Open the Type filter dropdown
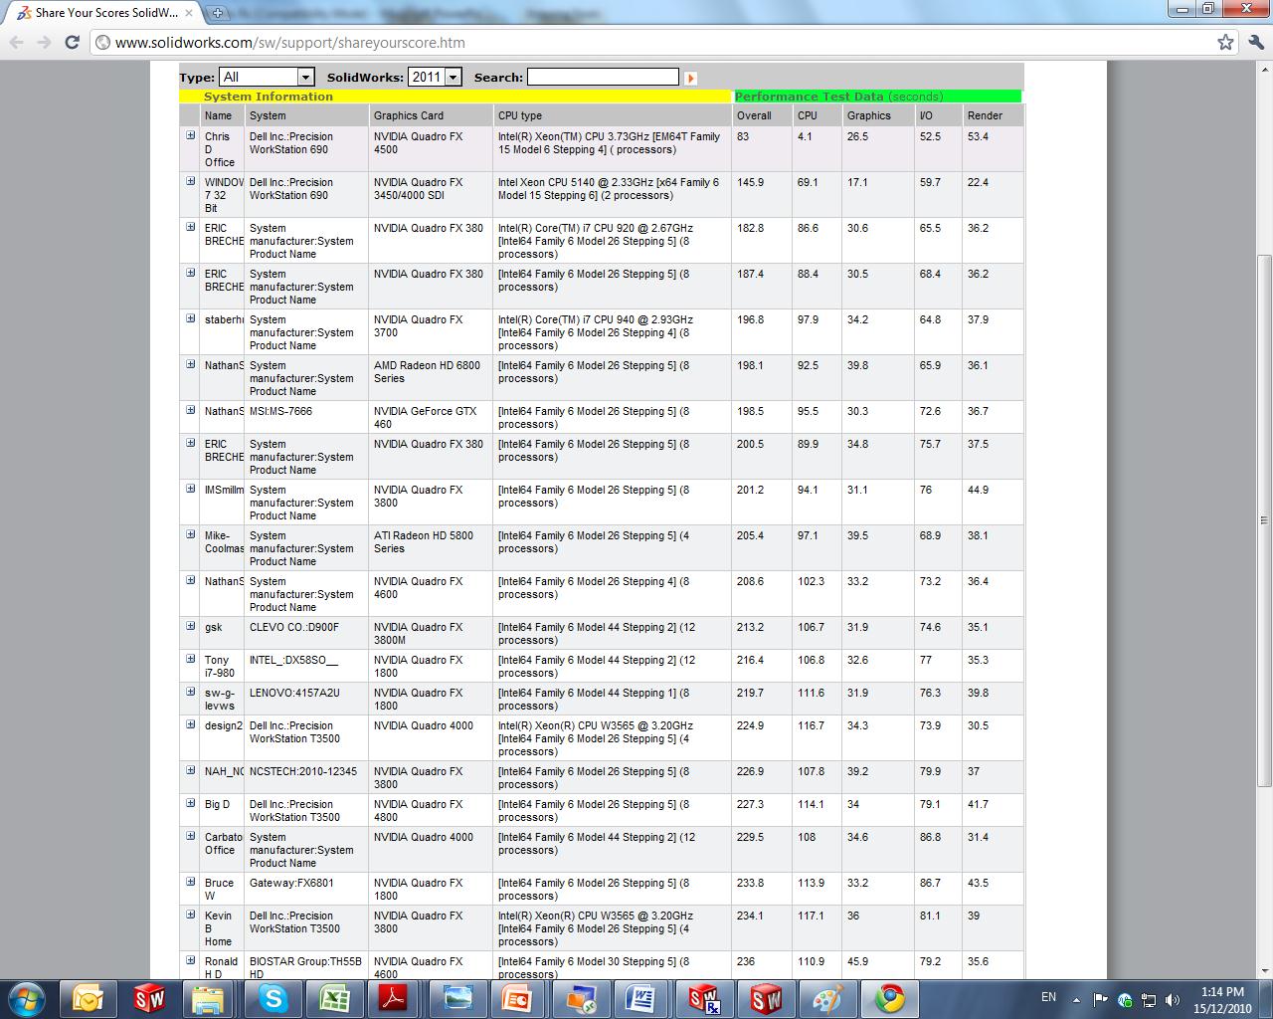 (267, 77)
